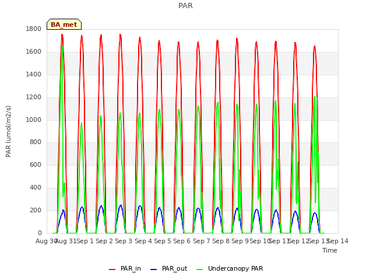Toggle the PAR_out legend entry
The image size is (373, 280).
coord(169,268)
